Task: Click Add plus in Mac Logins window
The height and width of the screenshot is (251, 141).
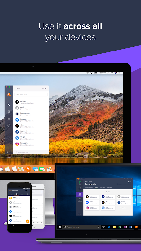Action: [44, 88]
